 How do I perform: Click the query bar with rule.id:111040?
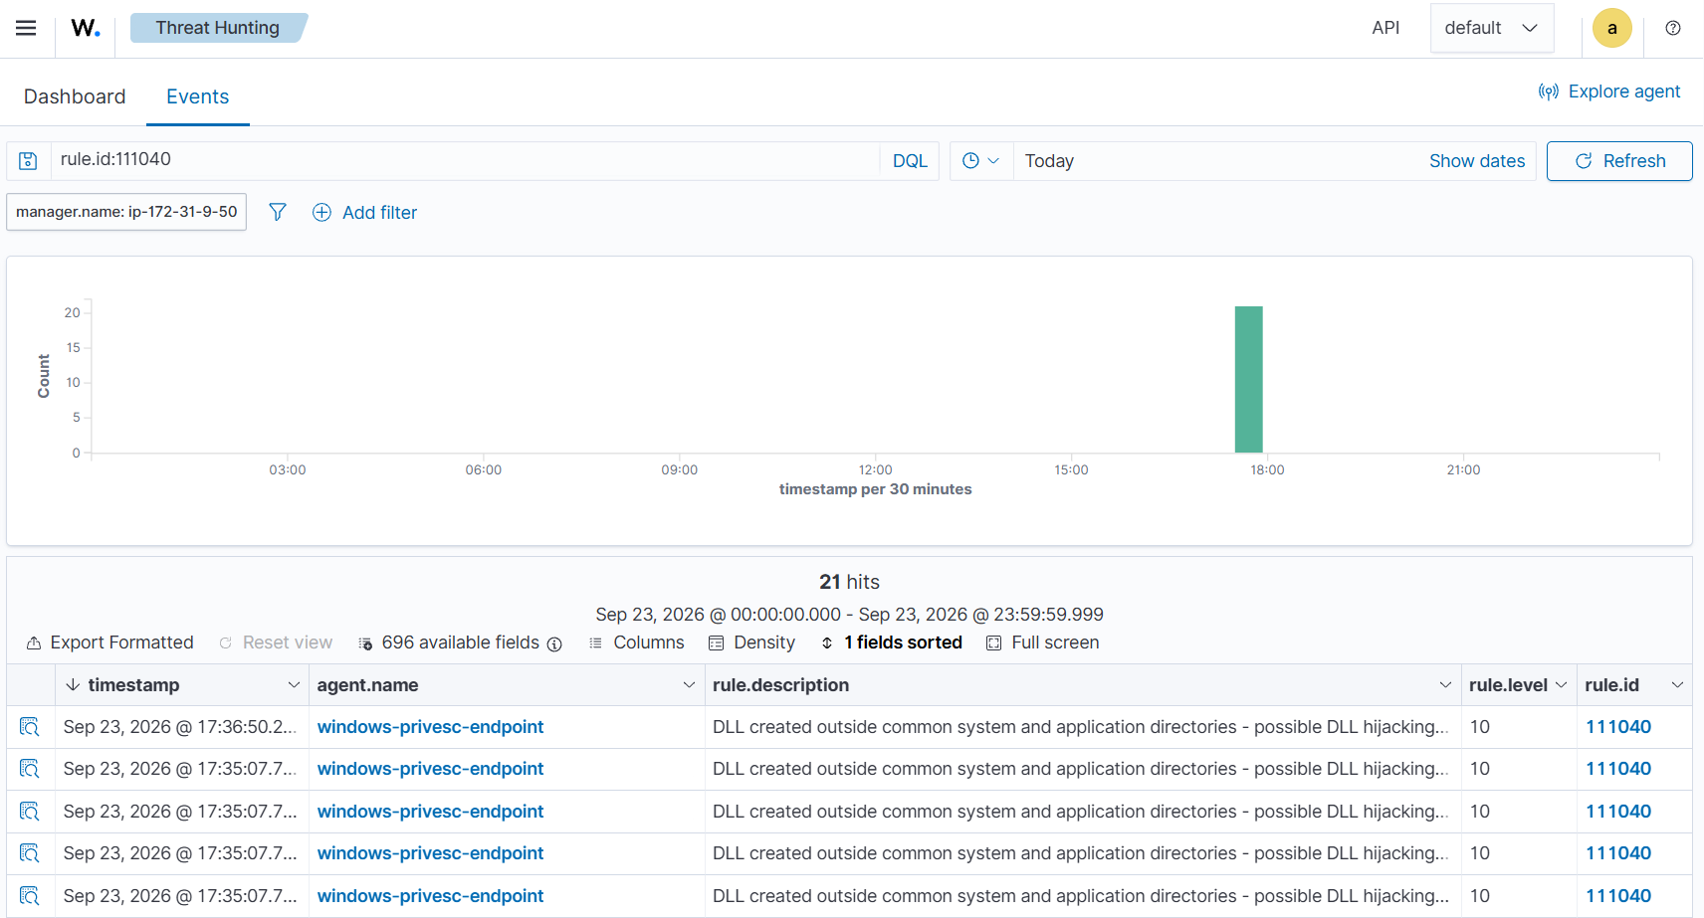coord(465,161)
